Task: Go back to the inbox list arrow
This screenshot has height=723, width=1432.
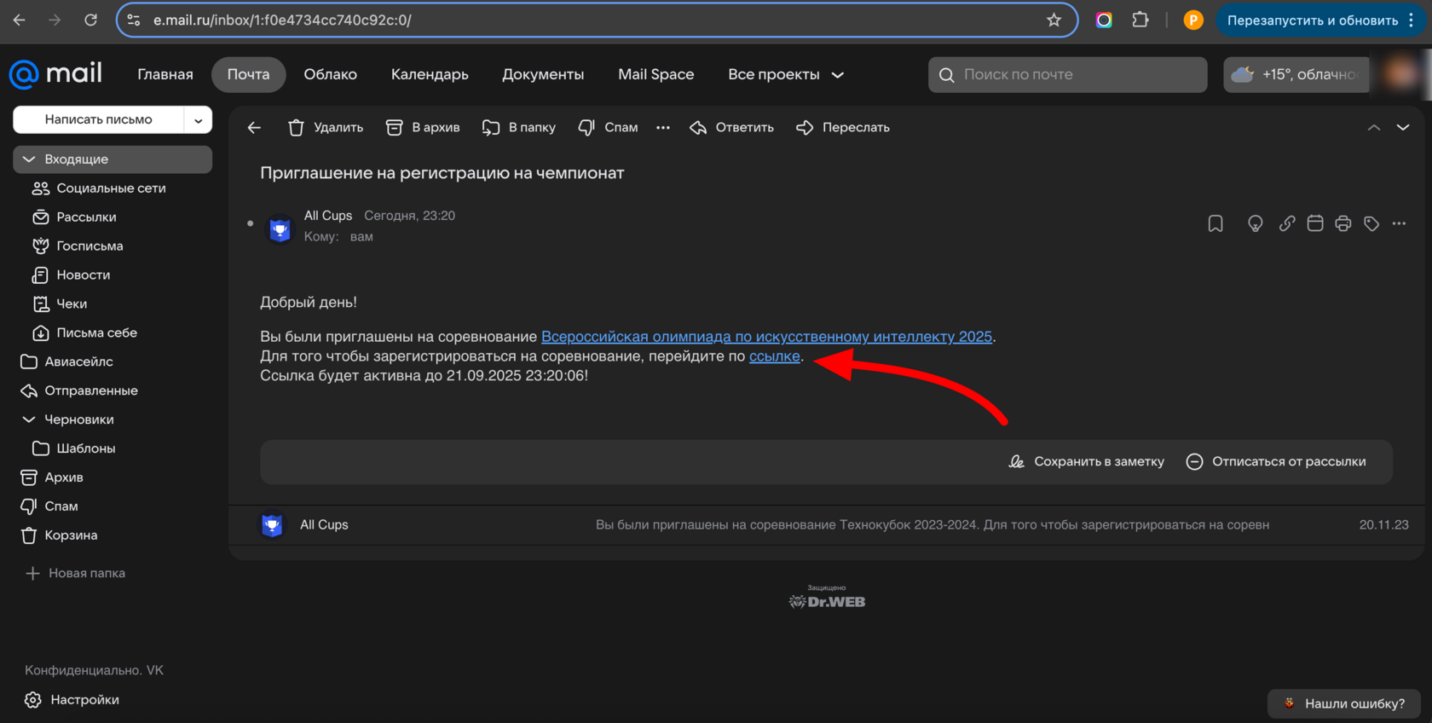Action: tap(254, 127)
